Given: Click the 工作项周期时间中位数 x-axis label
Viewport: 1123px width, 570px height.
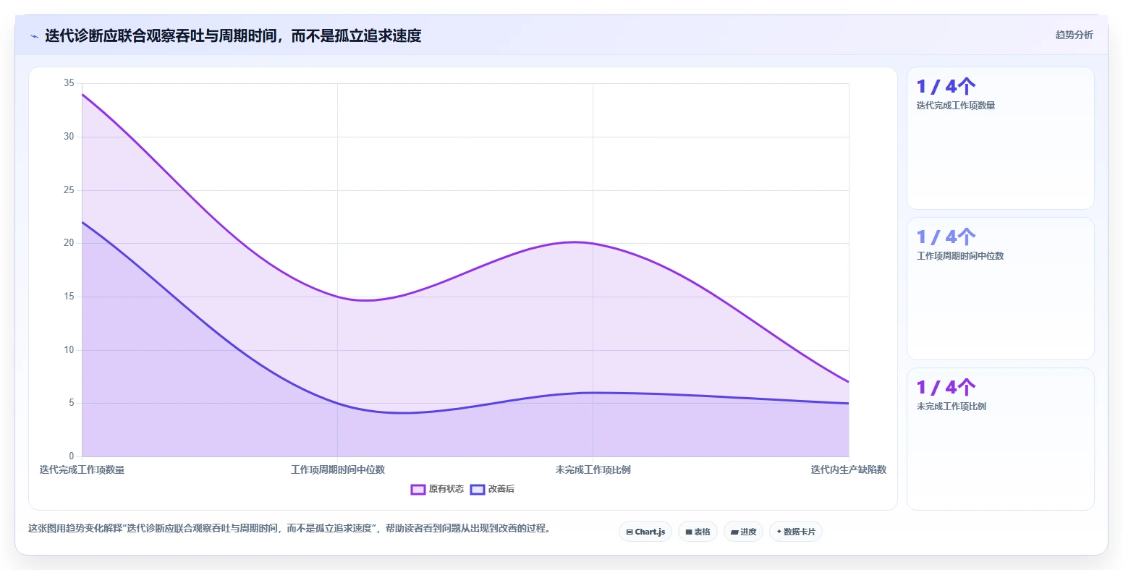Looking at the screenshot, I should 338,470.
